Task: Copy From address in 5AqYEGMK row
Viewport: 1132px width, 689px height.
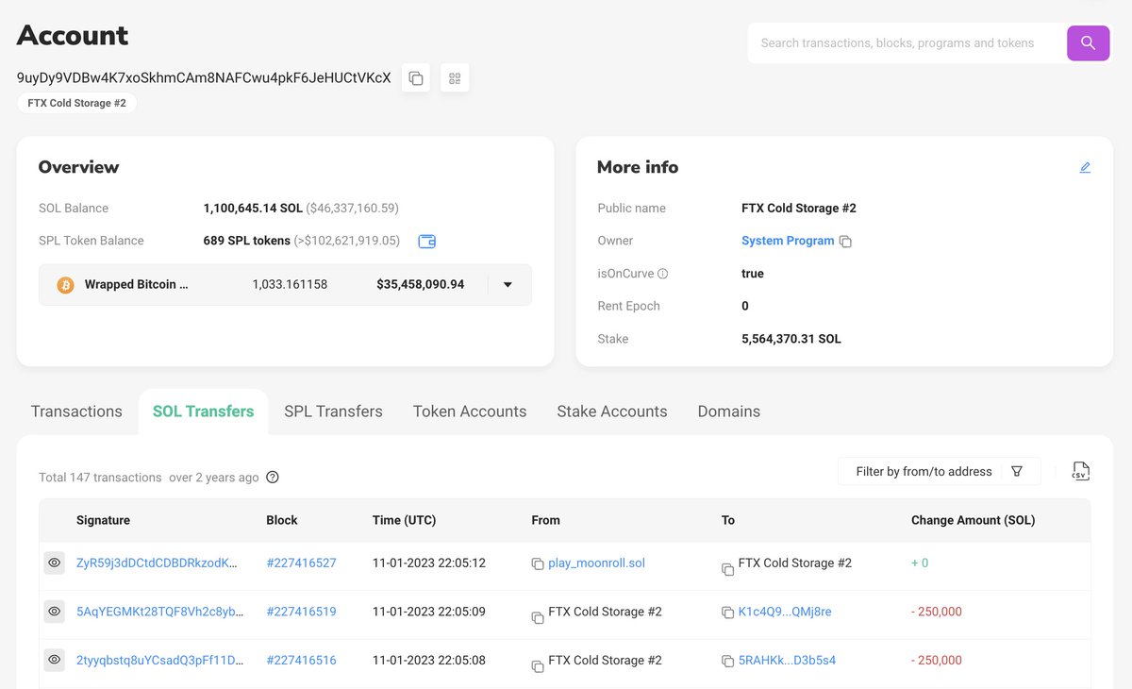Action: pos(538,617)
